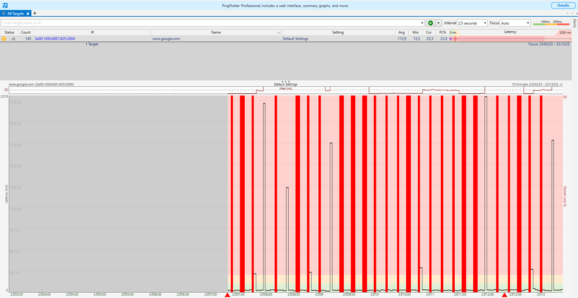Click the red triangle marker near 23:12:30
The height and width of the screenshot is (298, 578).
click(x=505, y=295)
